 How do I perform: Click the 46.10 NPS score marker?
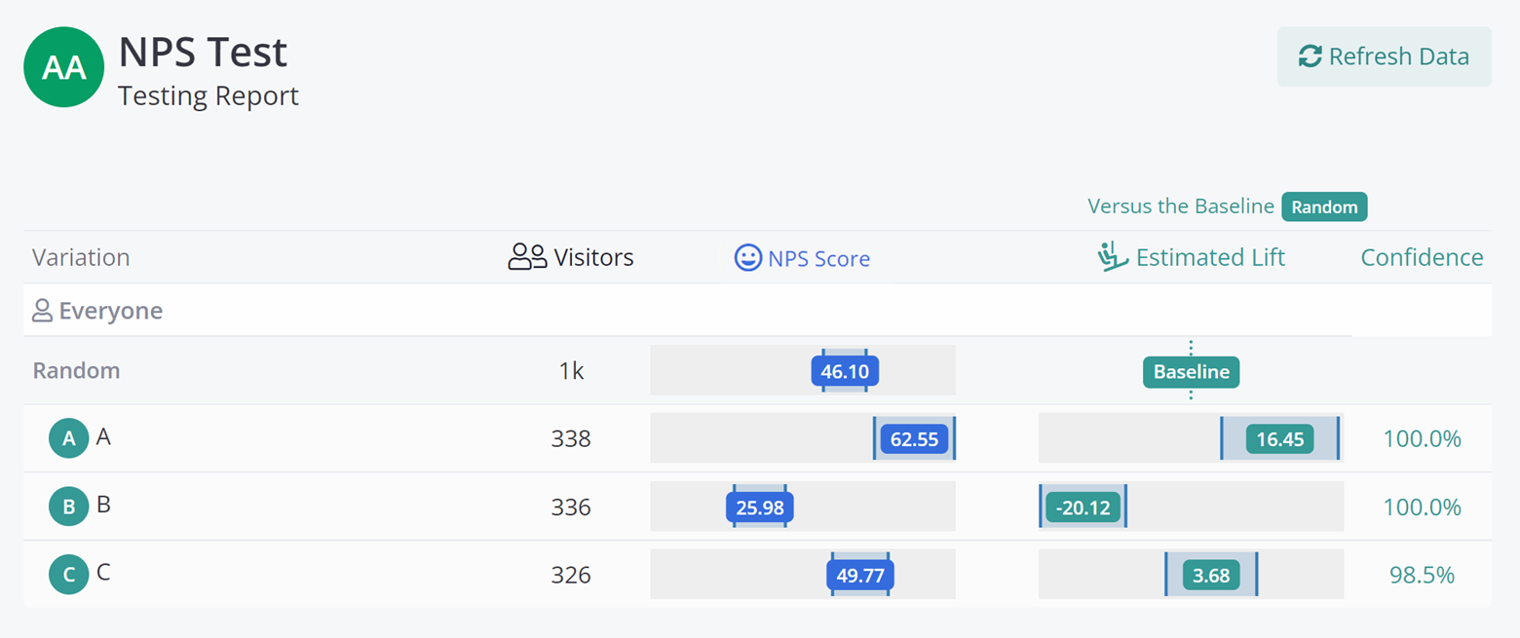(845, 371)
